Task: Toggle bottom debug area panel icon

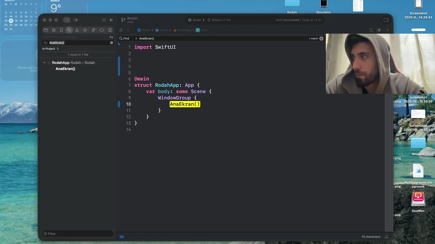Action: [386, 237]
